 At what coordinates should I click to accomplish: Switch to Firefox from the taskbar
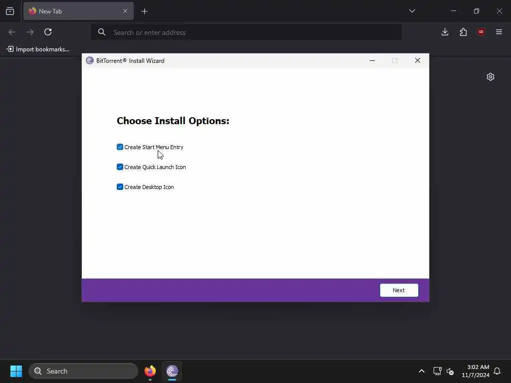click(150, 371)
